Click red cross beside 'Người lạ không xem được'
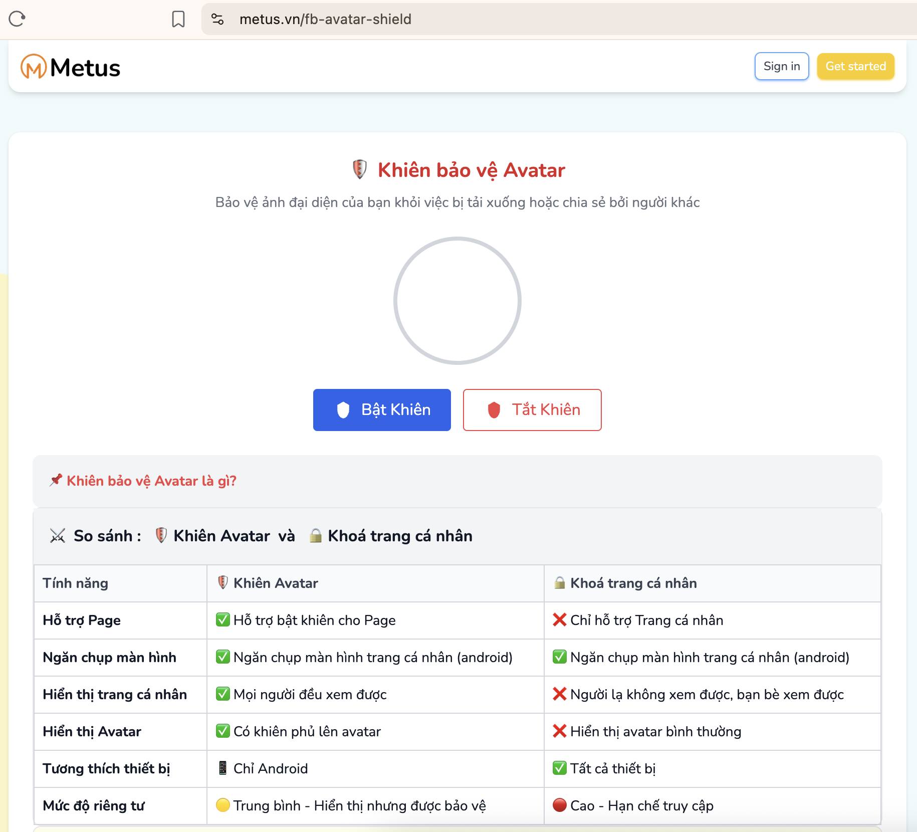 pos(560,694)
